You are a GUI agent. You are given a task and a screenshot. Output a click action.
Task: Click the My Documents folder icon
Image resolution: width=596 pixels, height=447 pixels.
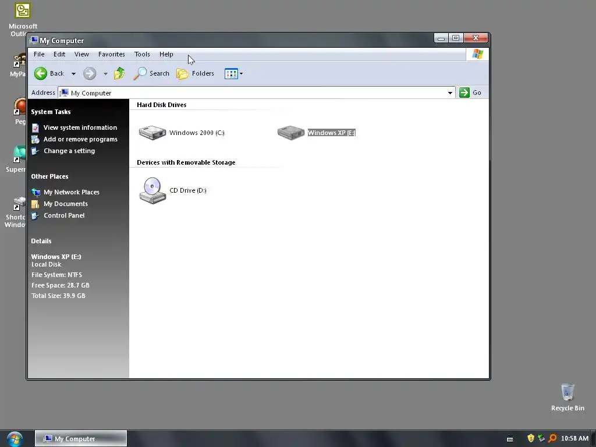pos(35,204)
